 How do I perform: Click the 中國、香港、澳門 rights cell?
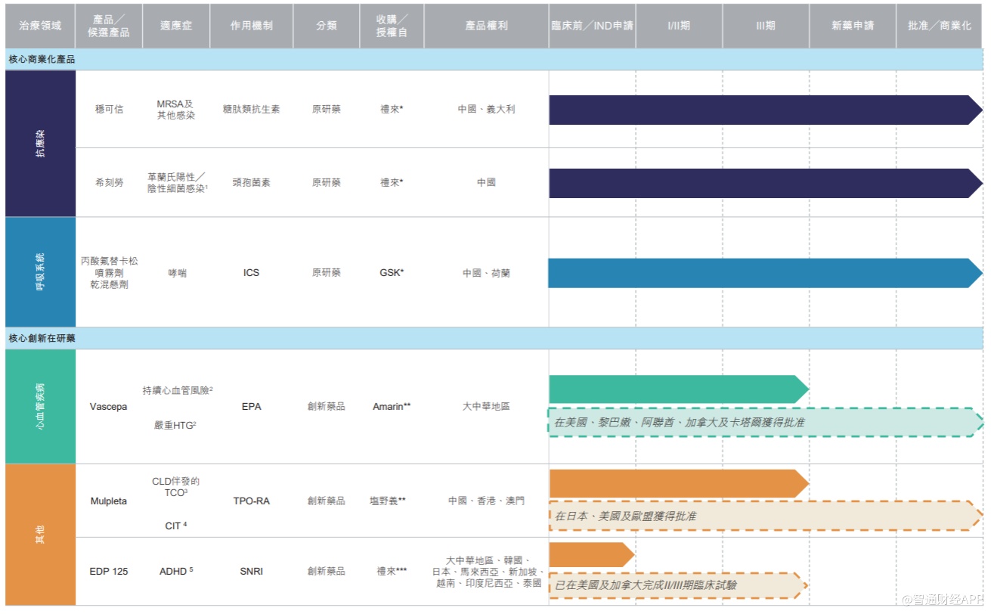[x=486, y=501]
